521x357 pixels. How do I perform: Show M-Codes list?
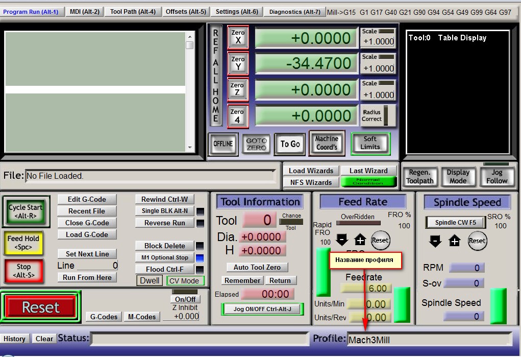(x=142, y=317)
